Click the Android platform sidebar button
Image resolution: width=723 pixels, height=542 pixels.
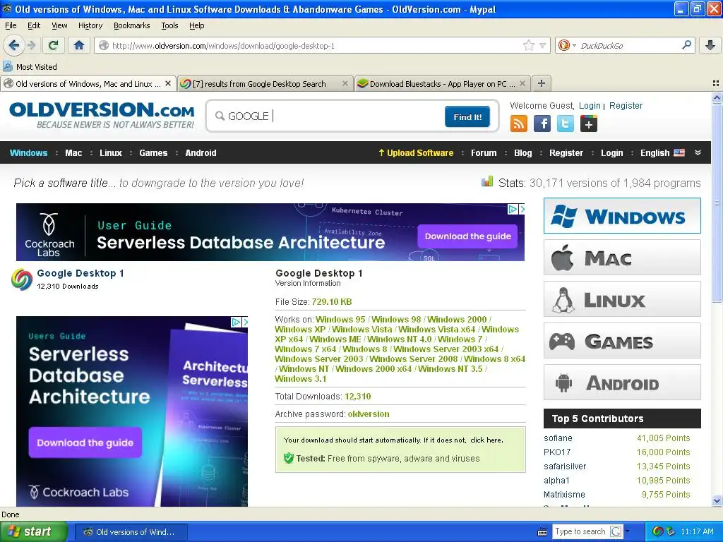pyautogui.click(x=622, y=383)
